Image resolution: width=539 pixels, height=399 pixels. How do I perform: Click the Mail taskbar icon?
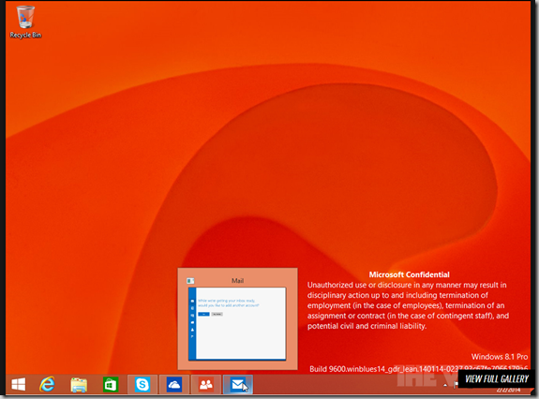[x=238, y=384]
